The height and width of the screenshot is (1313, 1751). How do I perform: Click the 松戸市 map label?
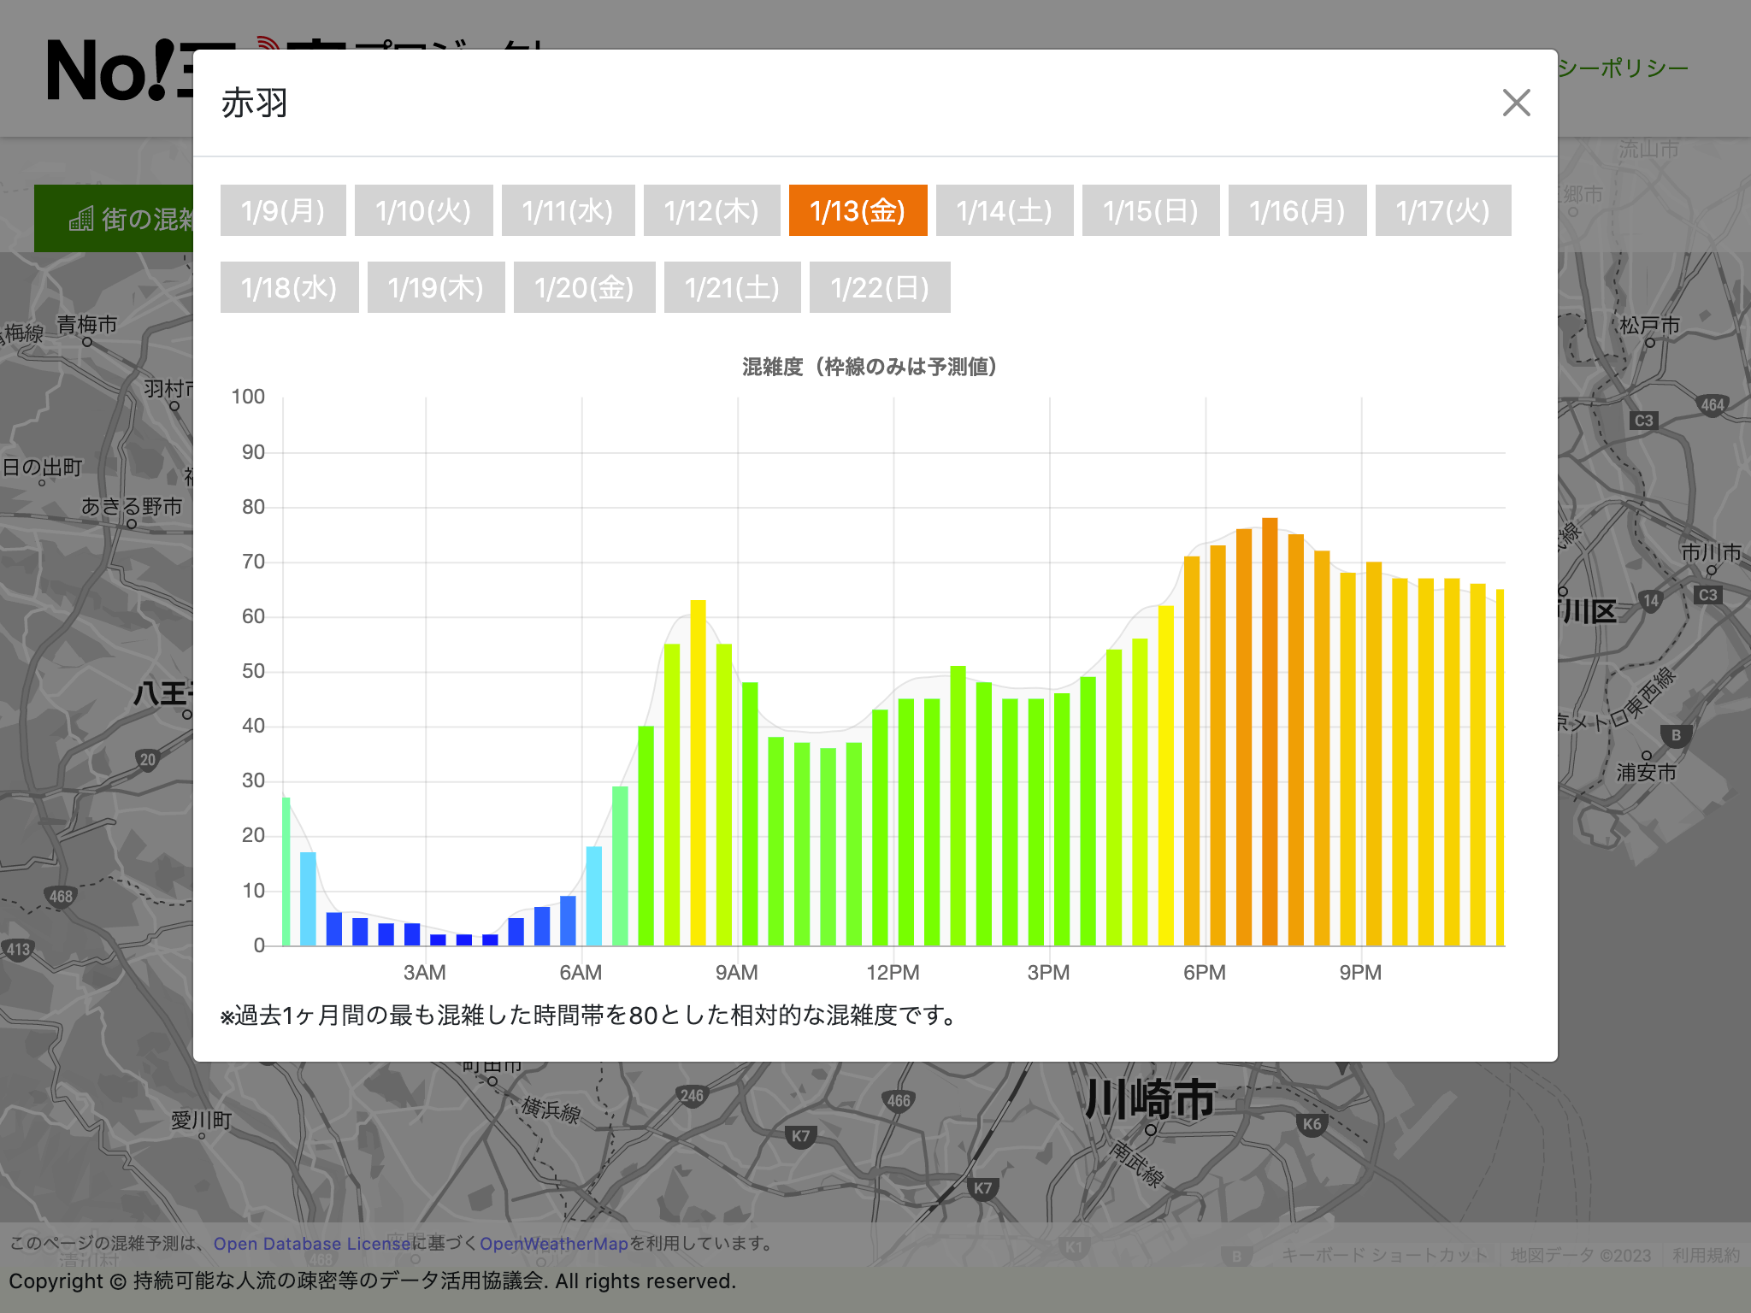click(x=1650, y=325)
